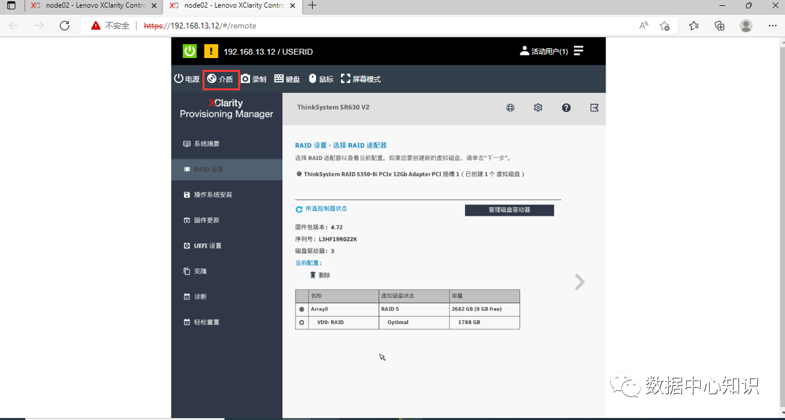Click the browser refresh button
Viewport: 785px width, 420px height.
coord(65,26)
